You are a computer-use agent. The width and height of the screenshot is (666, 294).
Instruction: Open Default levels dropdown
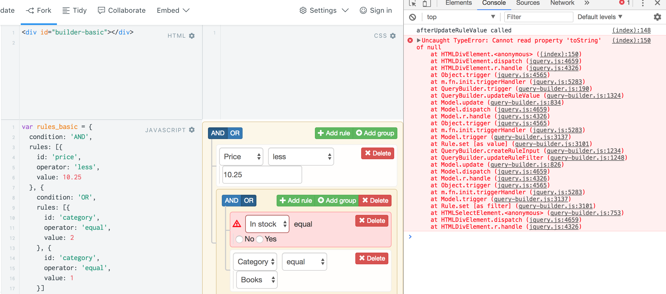point(600,17)
